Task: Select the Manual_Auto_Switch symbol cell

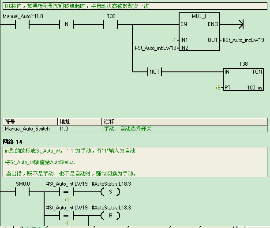Action: click(x=30, y=129)
